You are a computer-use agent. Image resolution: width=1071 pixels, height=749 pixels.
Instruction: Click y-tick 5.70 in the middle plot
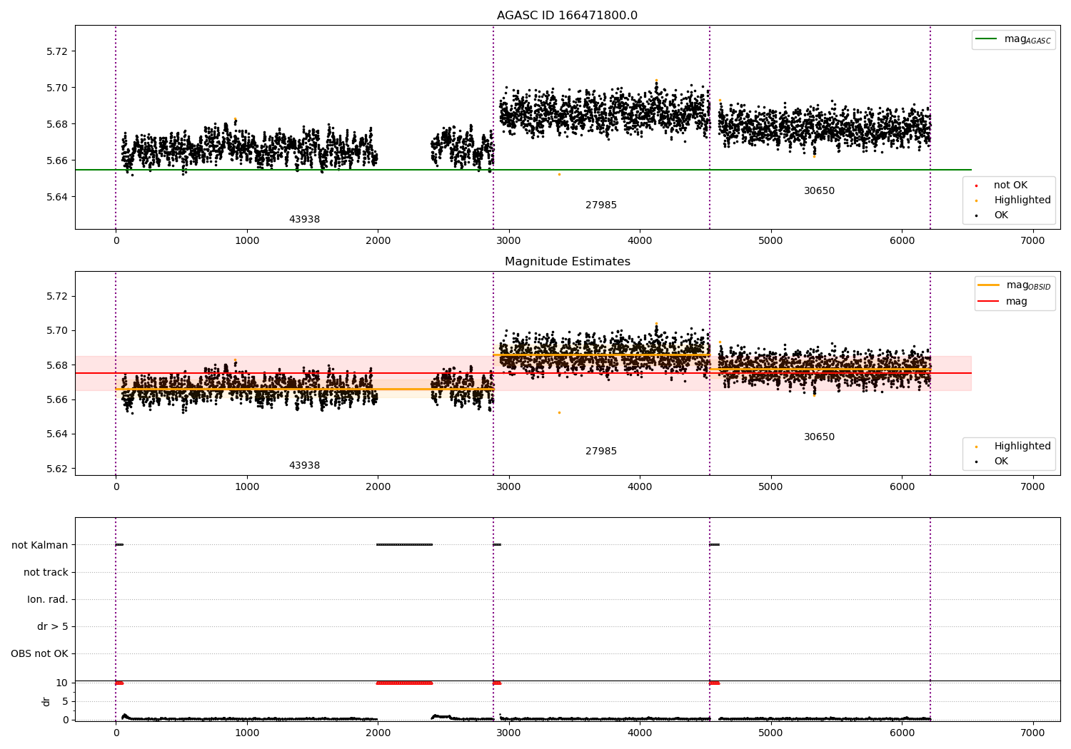pos(57,331)
